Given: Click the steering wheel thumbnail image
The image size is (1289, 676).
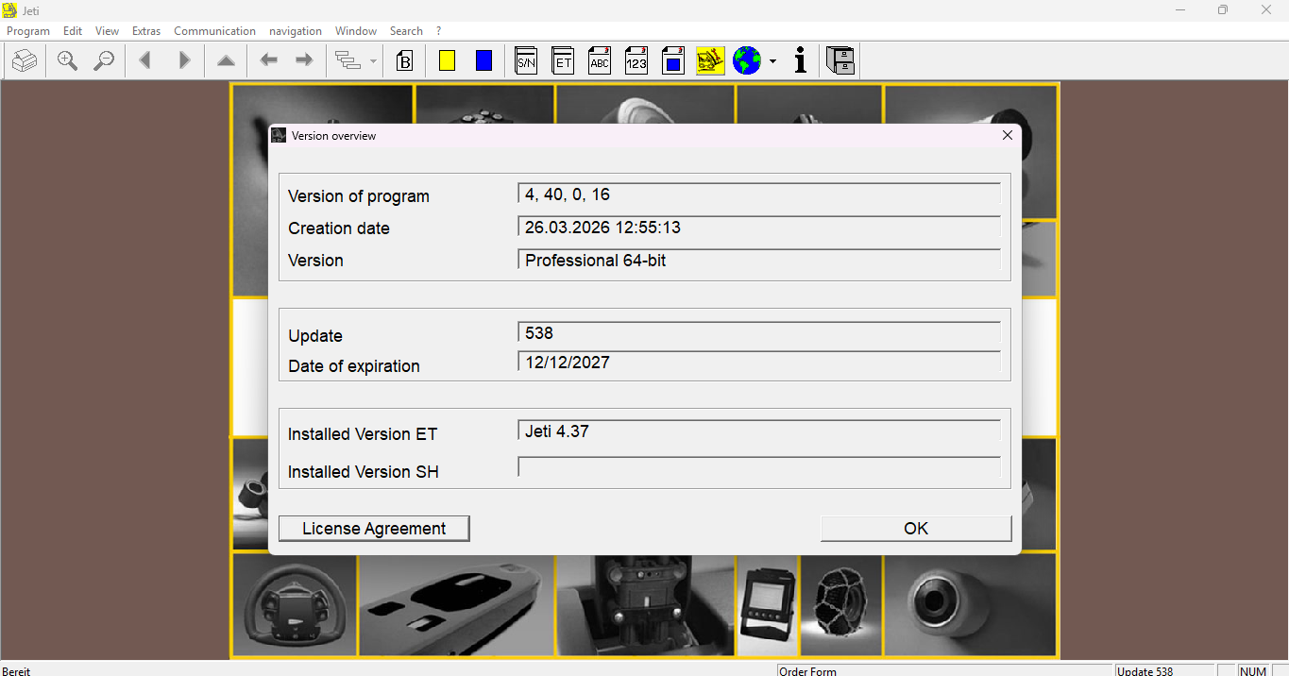Looking at the screenshot, I should point(295,604).
